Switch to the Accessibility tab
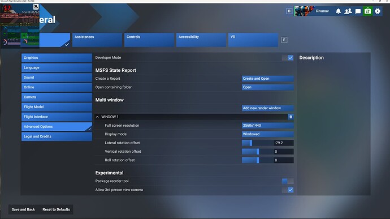 (201, 40)
